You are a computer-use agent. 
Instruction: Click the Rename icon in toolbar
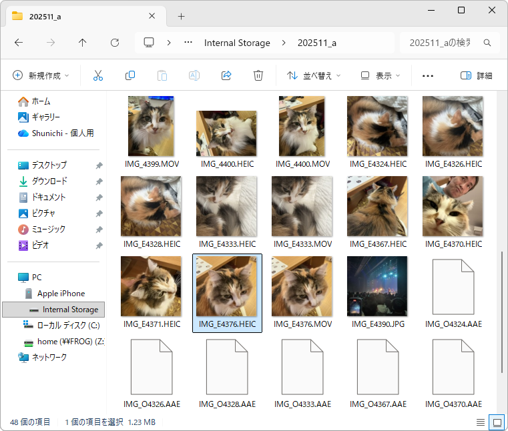[194, 75]
